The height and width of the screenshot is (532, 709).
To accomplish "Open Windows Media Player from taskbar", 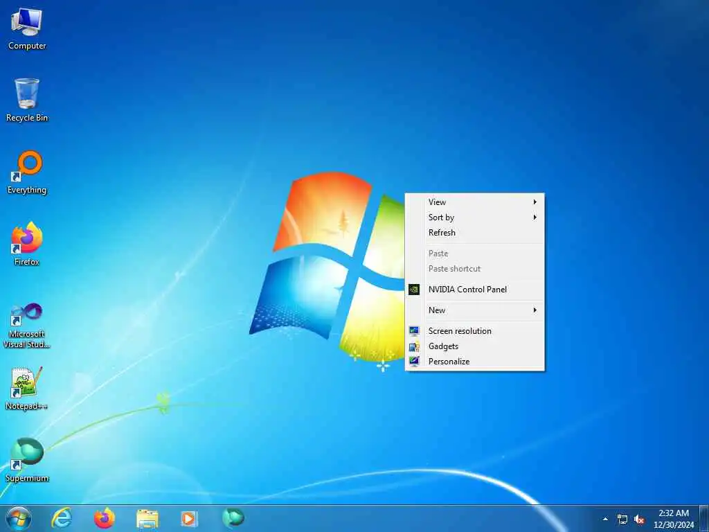I will tap(189, 518).
